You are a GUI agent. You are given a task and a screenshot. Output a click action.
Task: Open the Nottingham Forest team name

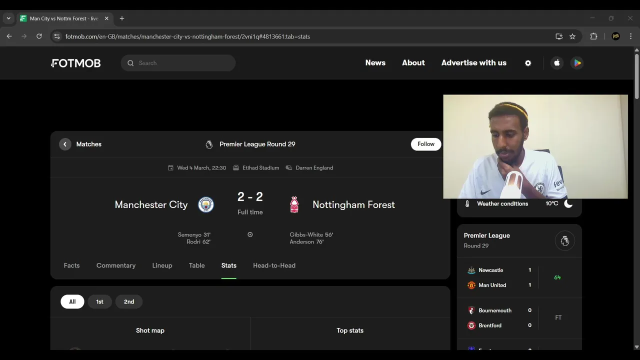coord(353,204)
